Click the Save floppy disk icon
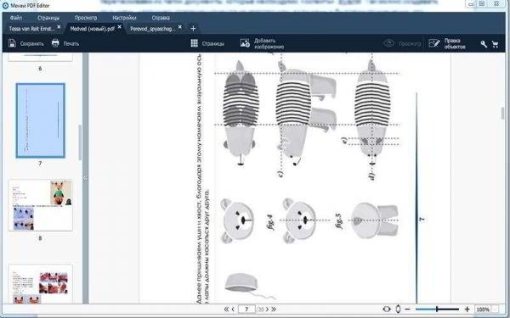The height and width of the screenshot is (318, 510). [x=13, y=43]
